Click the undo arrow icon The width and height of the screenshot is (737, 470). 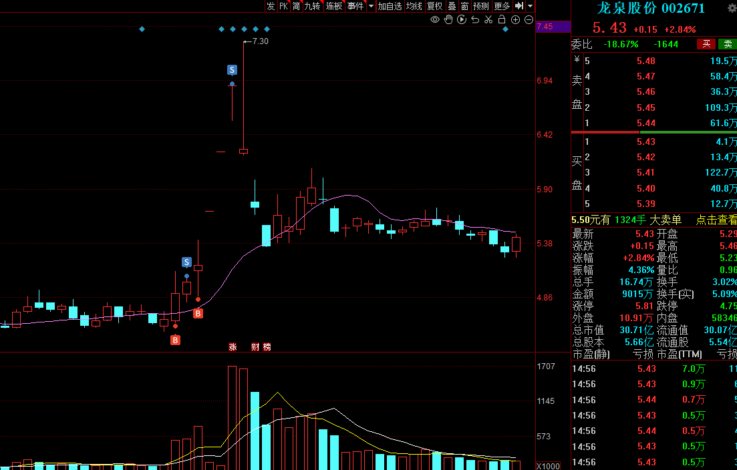coord(475,20)
